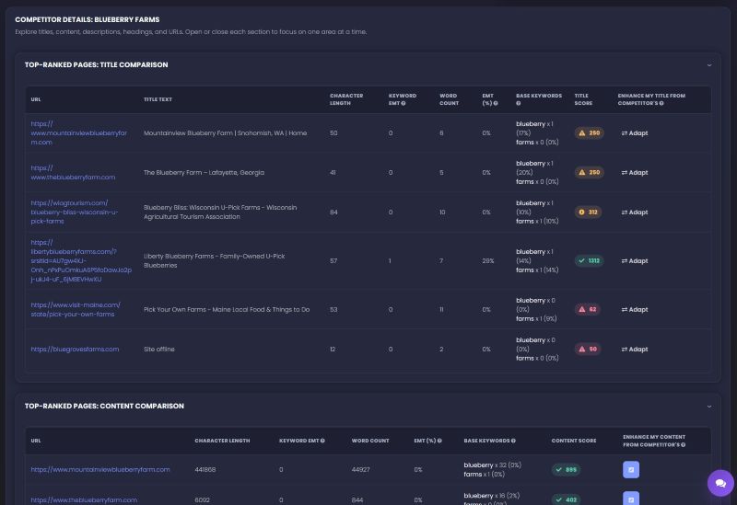
Task: Click the info icon beside EMT (%) in title table
Action: click(x=496, y=103)
